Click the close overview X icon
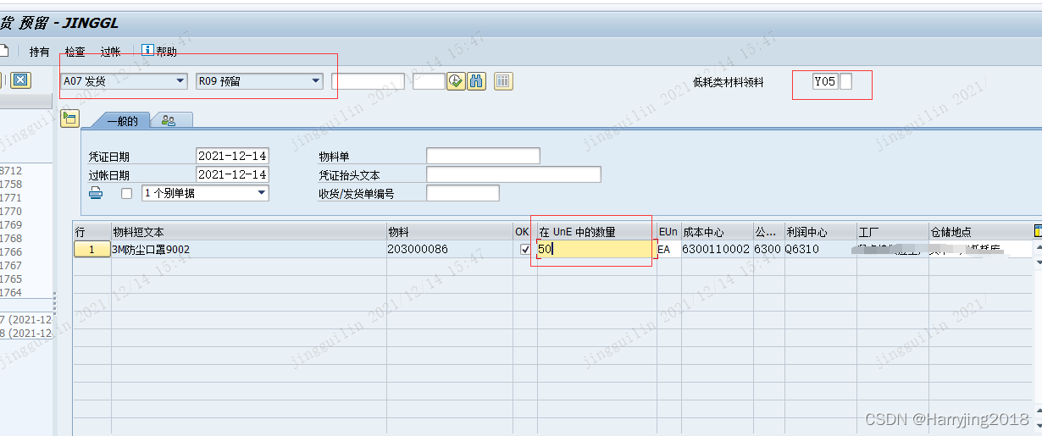The image size is (1042, 436). [20, 80]
